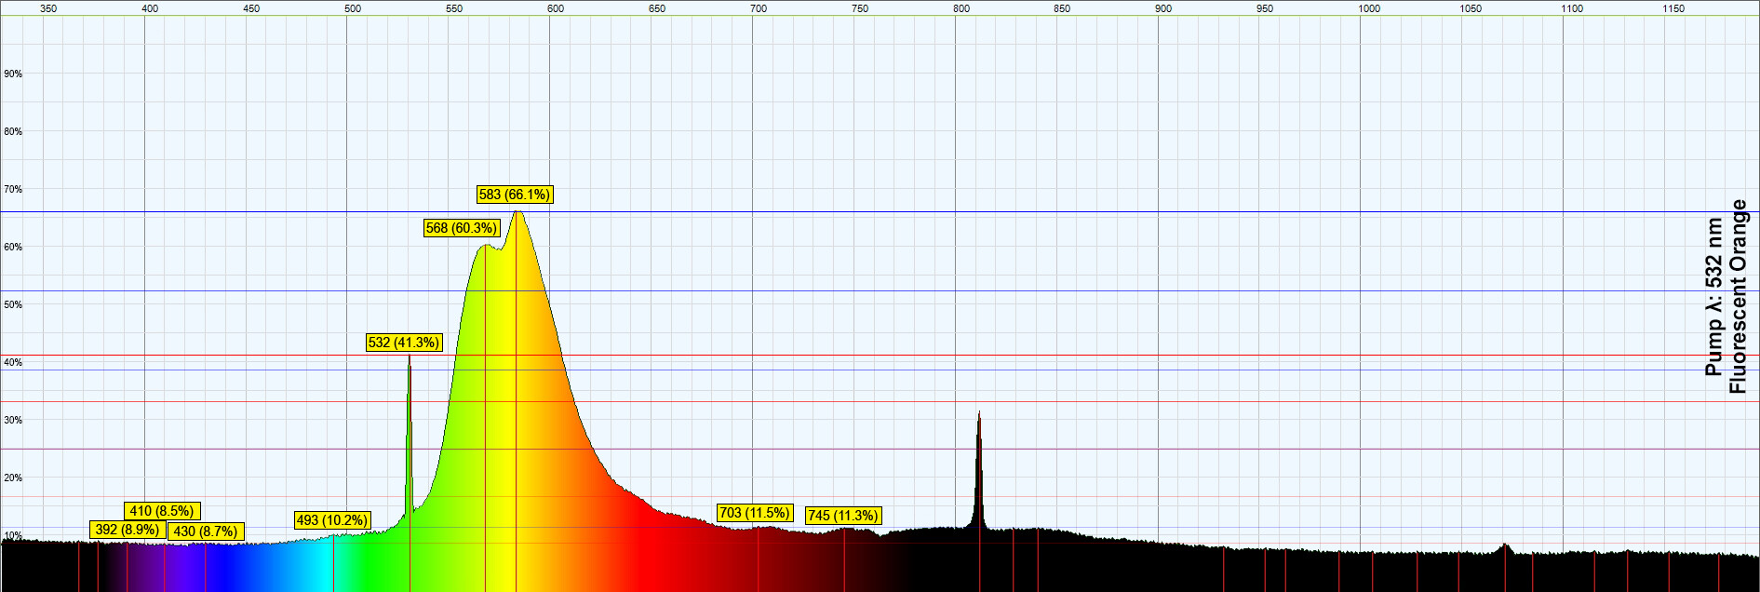Viewport: 1760px width, 592px height.
Task: Select the 'Fluorescent Orange' vertical caption
Action: [1738, 296]
